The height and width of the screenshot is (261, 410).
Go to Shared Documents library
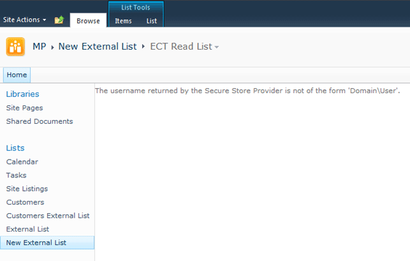(x=40, y=121)
